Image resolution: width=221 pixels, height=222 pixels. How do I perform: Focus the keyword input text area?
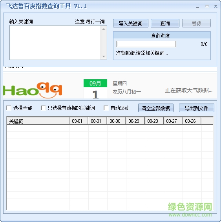tap(55, 43)
